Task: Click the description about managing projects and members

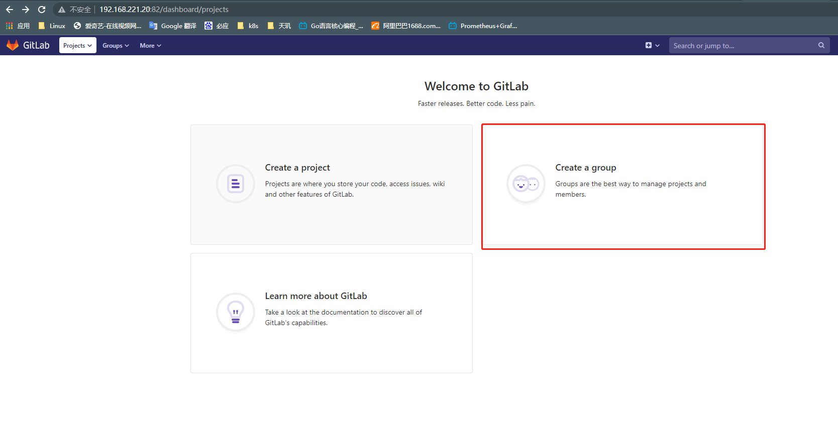Action: (631, 189)
